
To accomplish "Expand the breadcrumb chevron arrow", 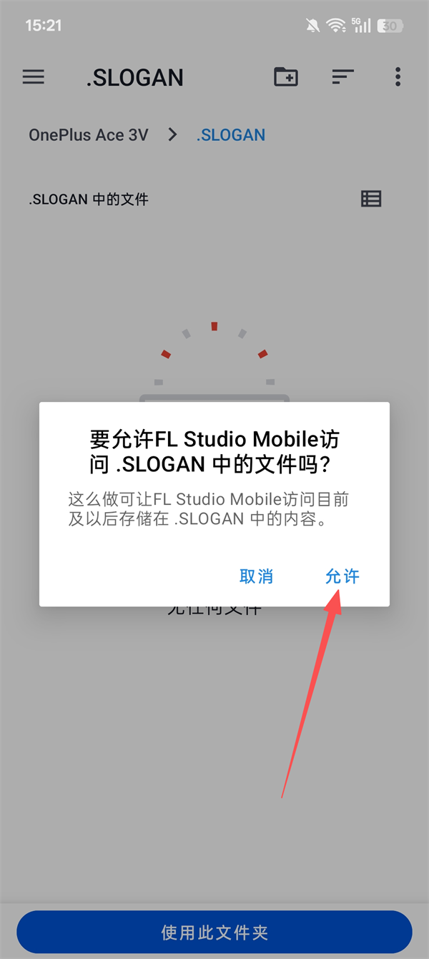I will (x=172, y=134).
